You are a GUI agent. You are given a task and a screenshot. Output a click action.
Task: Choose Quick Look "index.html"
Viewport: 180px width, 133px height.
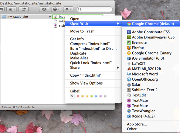[93, 63]
